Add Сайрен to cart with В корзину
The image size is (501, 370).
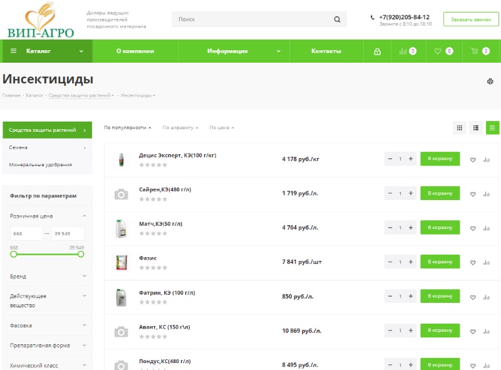click(440, 193)
